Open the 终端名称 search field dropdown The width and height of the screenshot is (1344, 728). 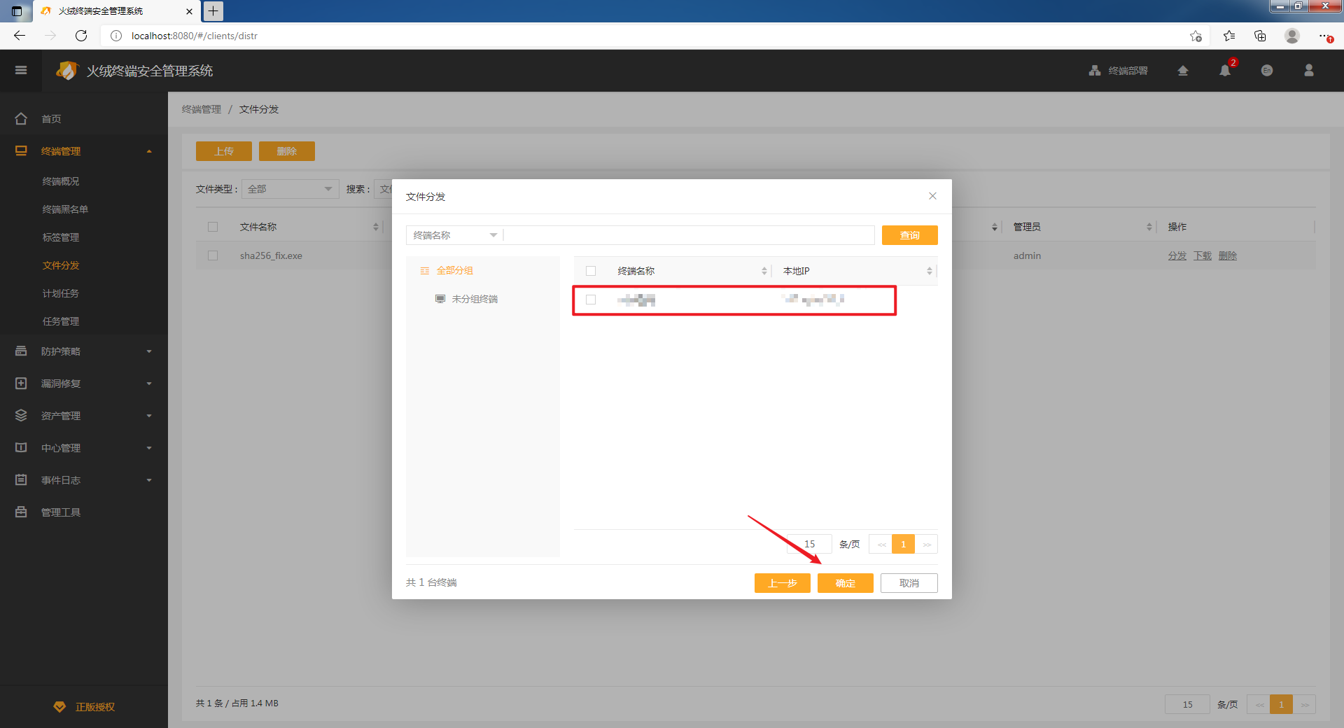click(x=454, y=235)
